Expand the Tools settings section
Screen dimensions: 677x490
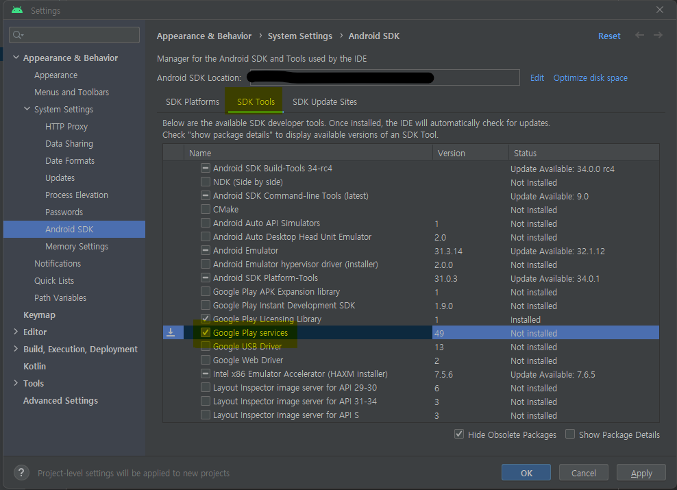pos(16,383)
